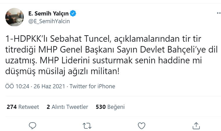Viewport: 221px width, 131px height.
Task: Open the 530 Beğeni list
Action: (x=110, y=107)
